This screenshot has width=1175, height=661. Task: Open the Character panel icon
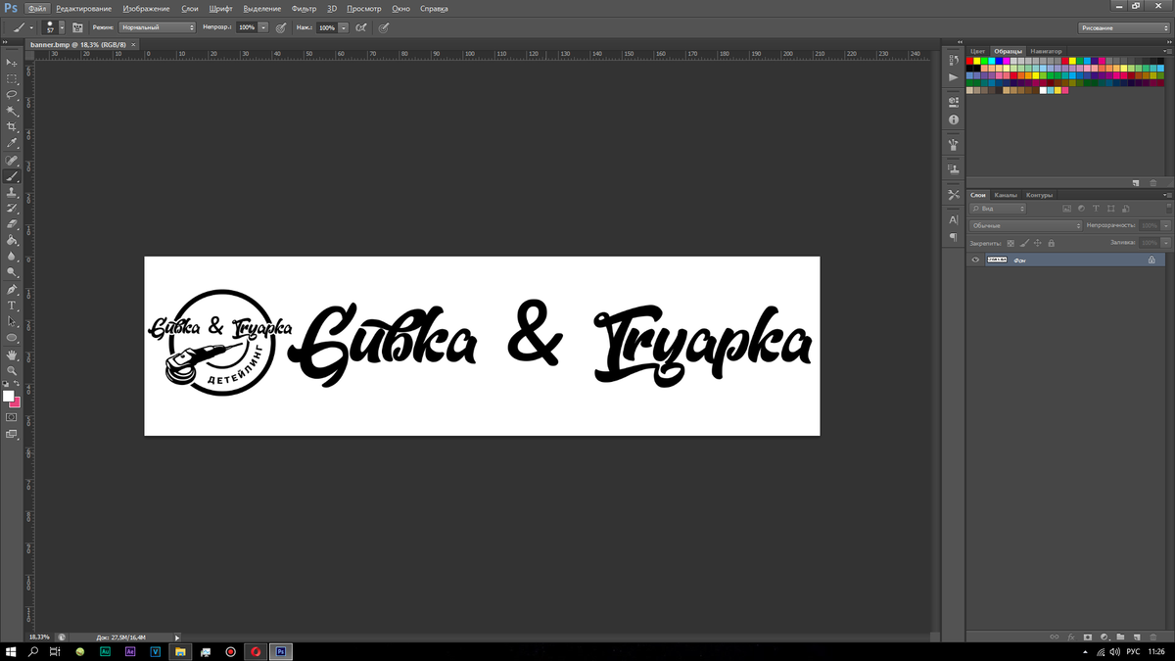tap(954, 220)
